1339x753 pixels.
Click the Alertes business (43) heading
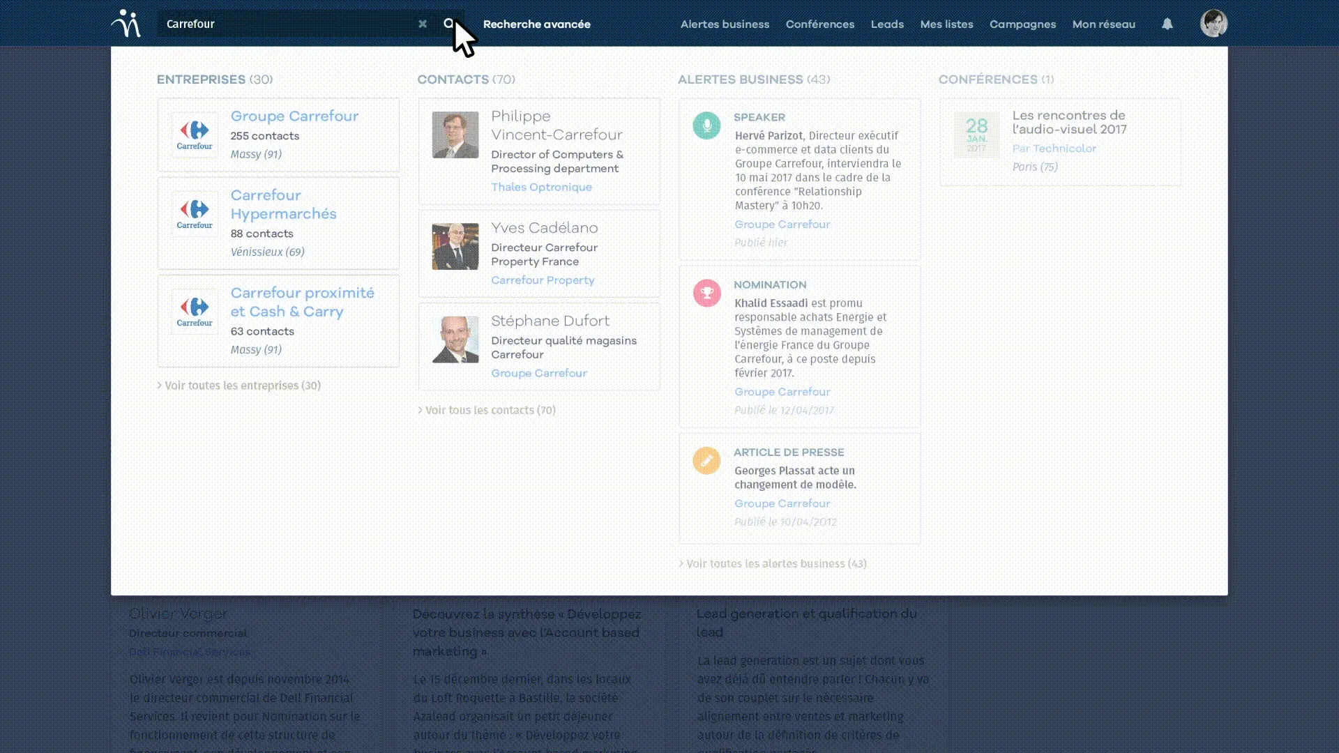tap(754, 79)
